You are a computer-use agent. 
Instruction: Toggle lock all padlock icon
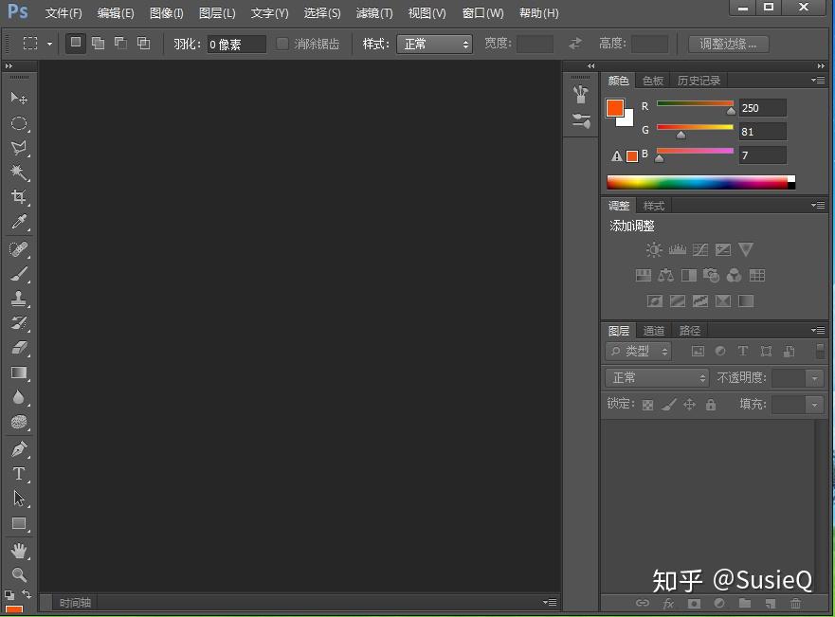(711, 405)
